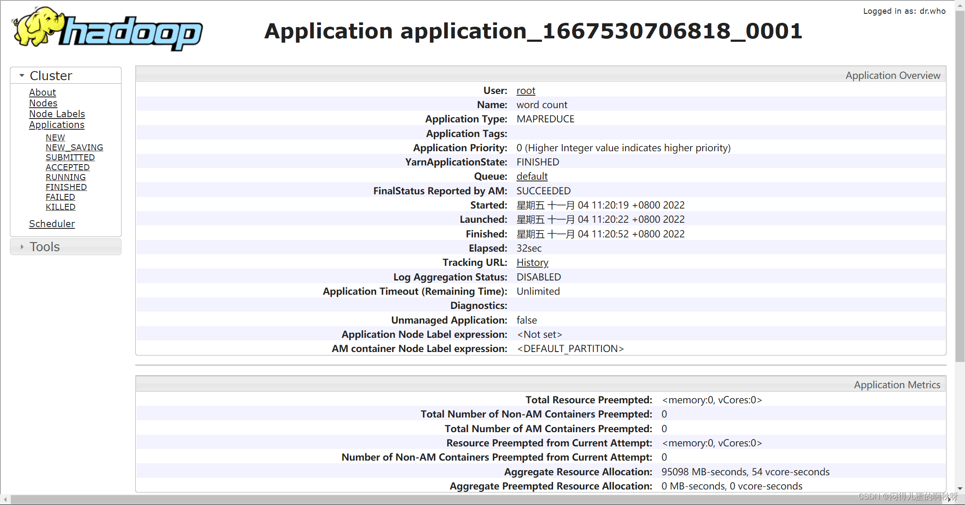The height and width of the screenshot is (505, 965).
Task: Click the root user link
Action: tap(526, 90)
